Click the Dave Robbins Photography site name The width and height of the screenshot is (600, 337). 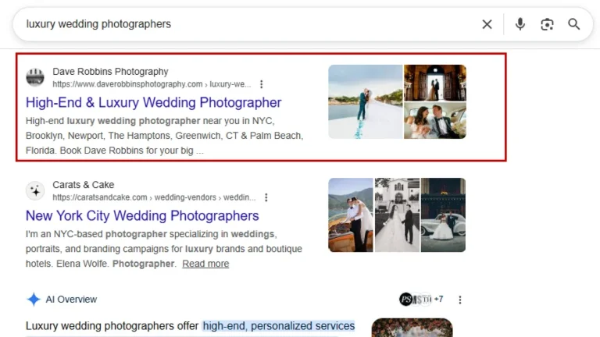click(x=110, y=72)
